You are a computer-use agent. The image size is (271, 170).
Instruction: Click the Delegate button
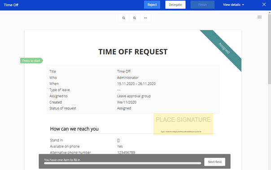[175, 4]
